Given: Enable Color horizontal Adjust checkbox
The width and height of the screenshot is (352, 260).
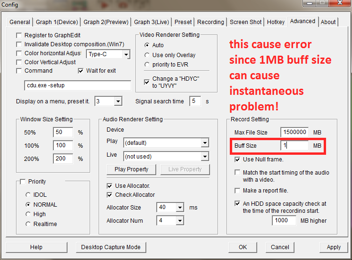Looking at the screenshot, I should coord(19,53).
